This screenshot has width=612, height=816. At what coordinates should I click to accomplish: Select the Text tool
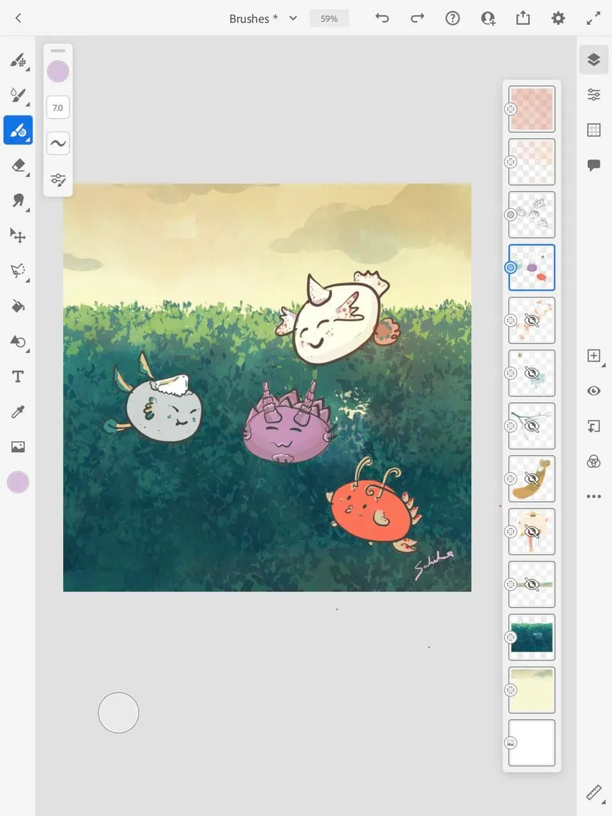[x=18, y=377]
